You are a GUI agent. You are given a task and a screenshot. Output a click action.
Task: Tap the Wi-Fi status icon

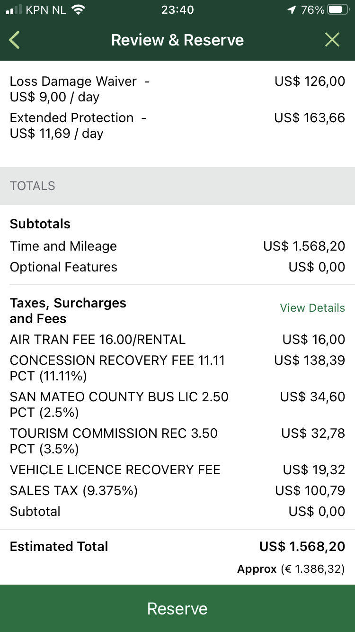coord(78,10)
